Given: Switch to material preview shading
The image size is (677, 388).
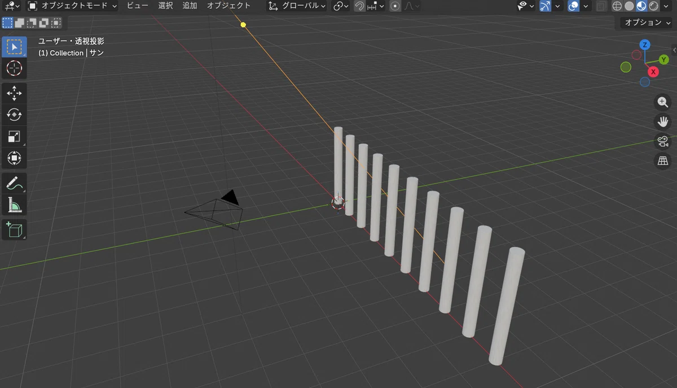Looking at the screenshot, I should tap(641, 6).
